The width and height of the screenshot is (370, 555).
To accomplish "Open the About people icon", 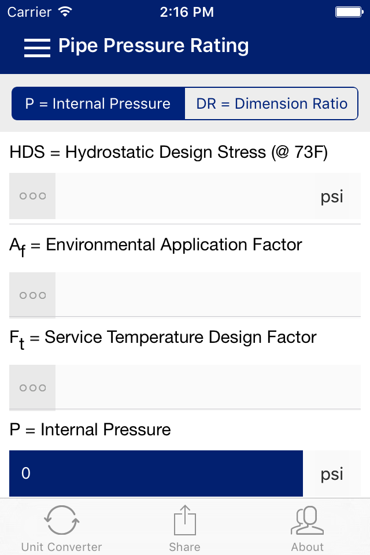I will click(x=308, y=520).
